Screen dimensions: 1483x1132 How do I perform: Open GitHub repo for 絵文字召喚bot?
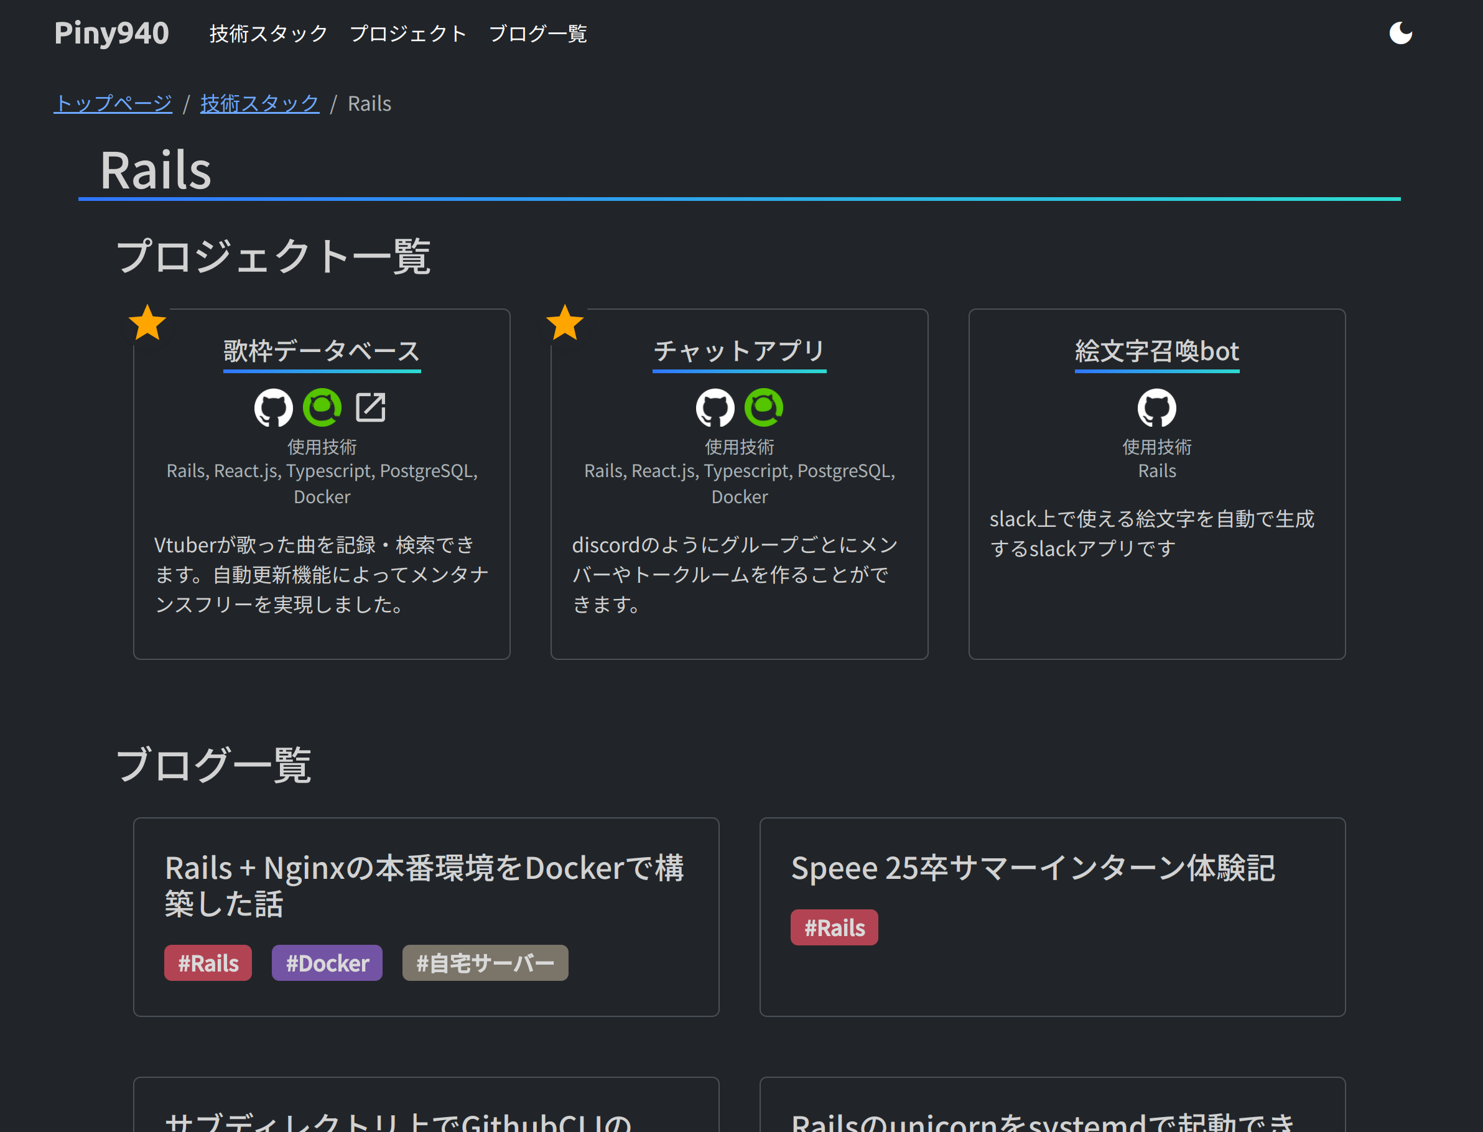[1157, 407]
